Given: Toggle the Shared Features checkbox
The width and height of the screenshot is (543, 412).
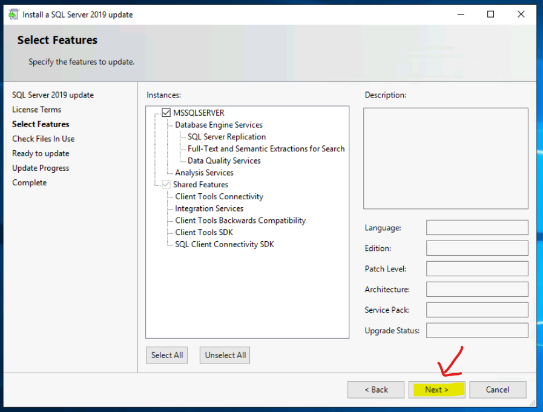Looking at the screenshot, I should click(166, 184).
